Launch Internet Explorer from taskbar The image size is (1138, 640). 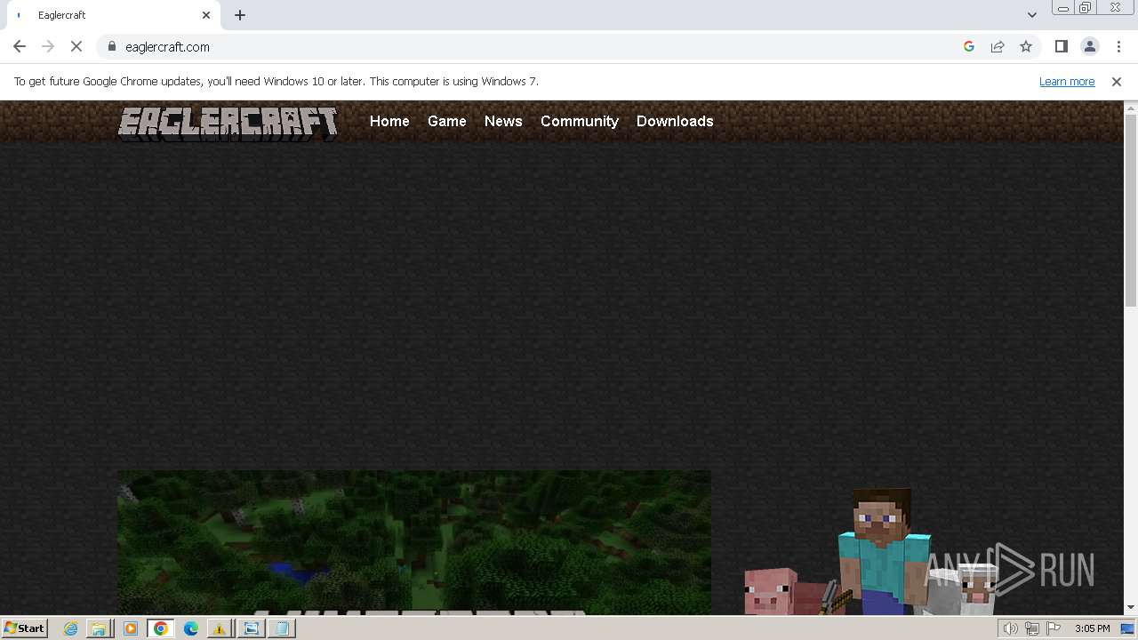(x=71, y=628)
